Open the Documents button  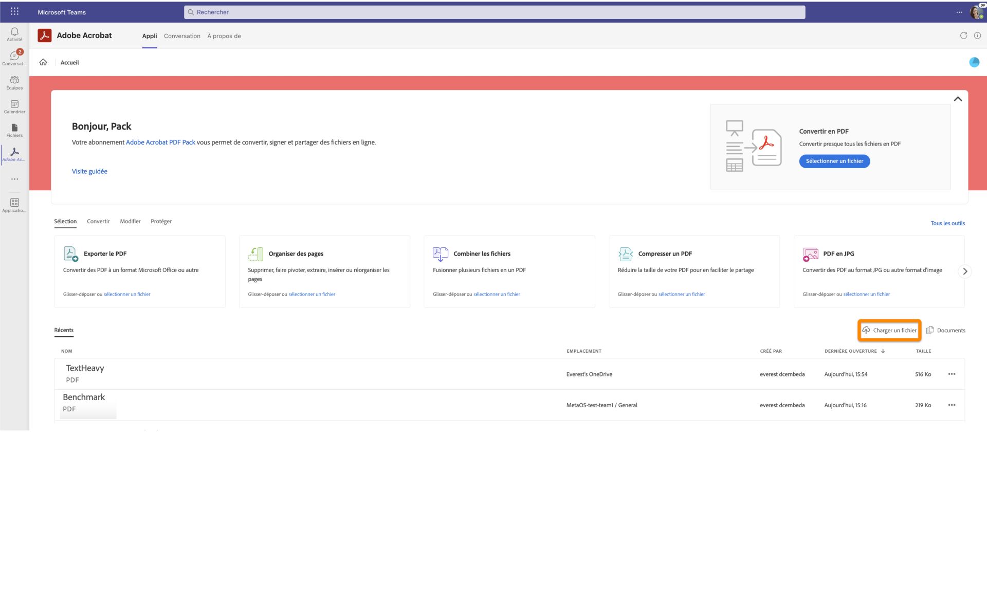coord(945,330)
